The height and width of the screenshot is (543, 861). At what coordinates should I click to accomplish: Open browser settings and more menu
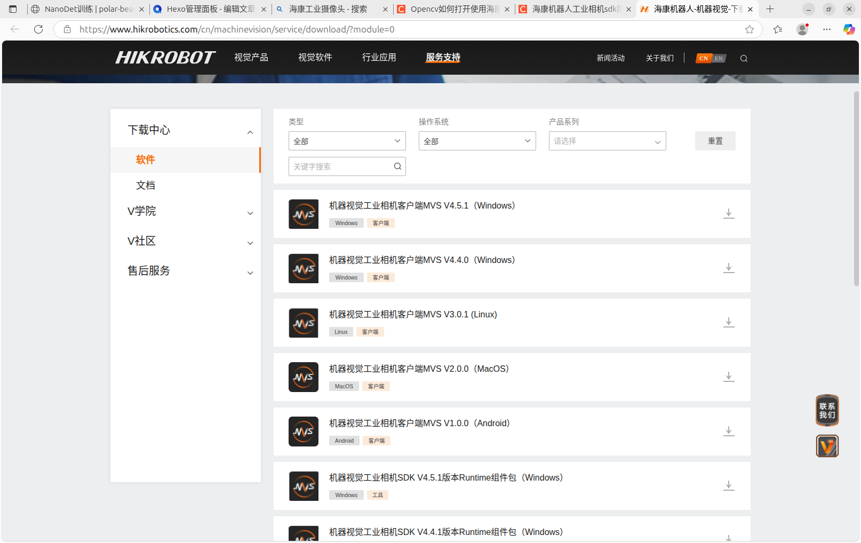pos(827,29)
